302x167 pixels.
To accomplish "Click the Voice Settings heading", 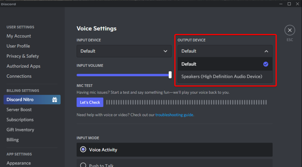I will pos(97,29).
